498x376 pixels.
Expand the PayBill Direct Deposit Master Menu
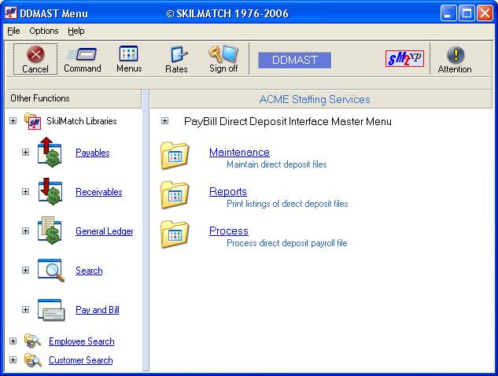click(x=164, y=120)
